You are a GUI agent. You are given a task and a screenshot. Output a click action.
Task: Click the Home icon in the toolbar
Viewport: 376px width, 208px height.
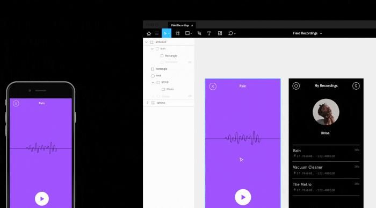149,33
